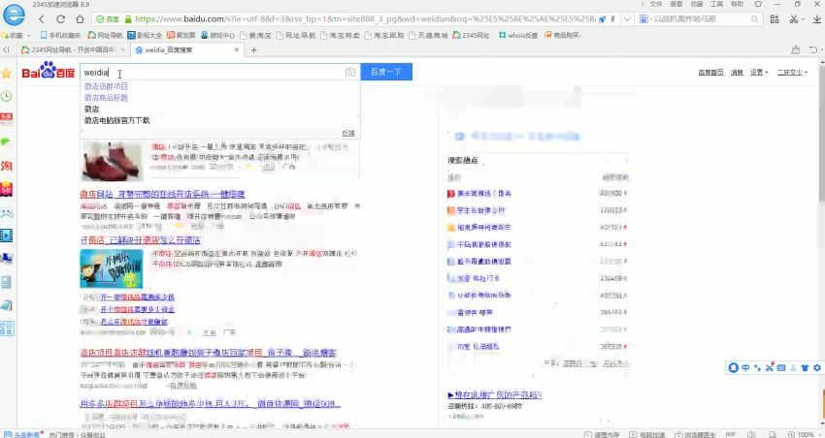Image resolution: width=825 pixels, height=438 pixels.
Task: Click the browser back arrow
Action: point(42,19)
